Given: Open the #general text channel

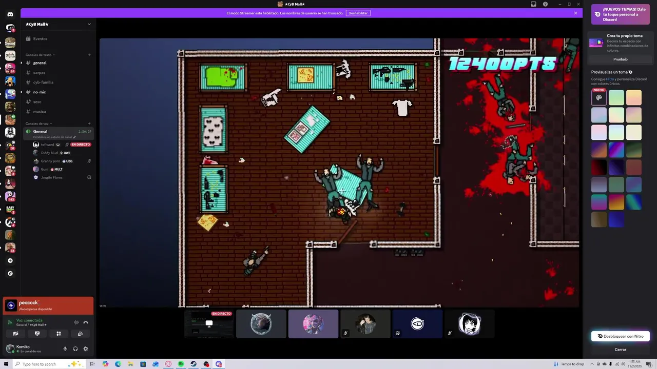Looking at the screenshot, I should point(59,63).
